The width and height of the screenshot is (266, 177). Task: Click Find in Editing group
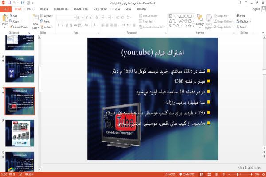[241, 16]
